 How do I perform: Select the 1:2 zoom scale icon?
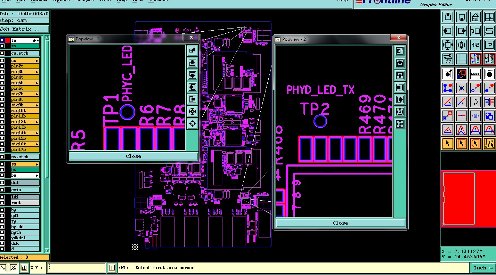tap(475, 45)
